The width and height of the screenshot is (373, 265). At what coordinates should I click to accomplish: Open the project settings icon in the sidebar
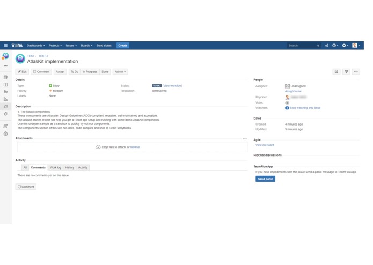coord(6,134)
